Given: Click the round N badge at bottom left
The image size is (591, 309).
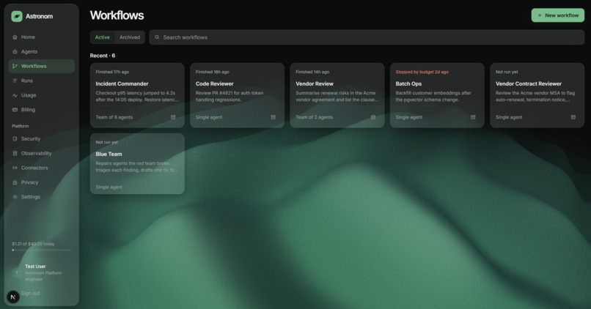Looking at the screenshot, I should pos(12,297).
